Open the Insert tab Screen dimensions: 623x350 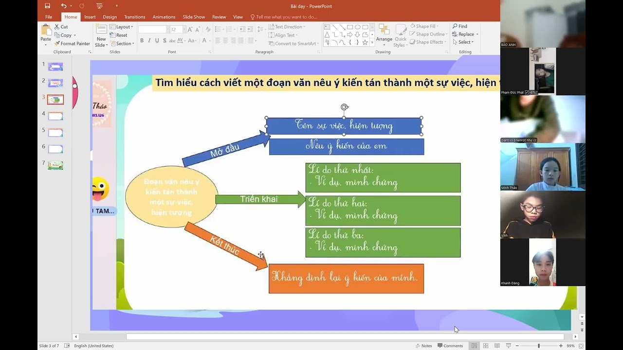[90, 17]
